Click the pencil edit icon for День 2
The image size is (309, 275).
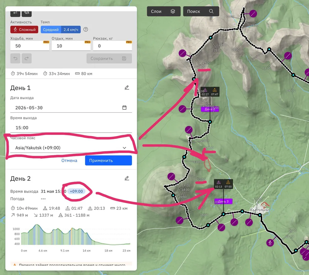[127, 178]
